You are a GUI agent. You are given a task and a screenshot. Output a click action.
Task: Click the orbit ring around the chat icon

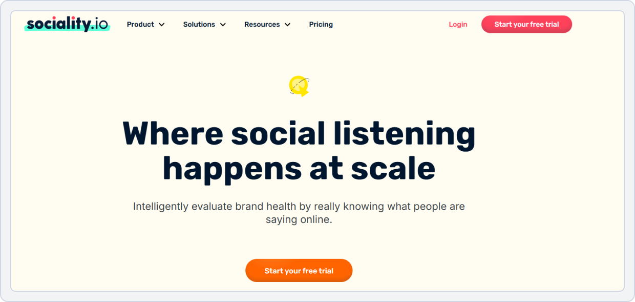tap(308, 80)
